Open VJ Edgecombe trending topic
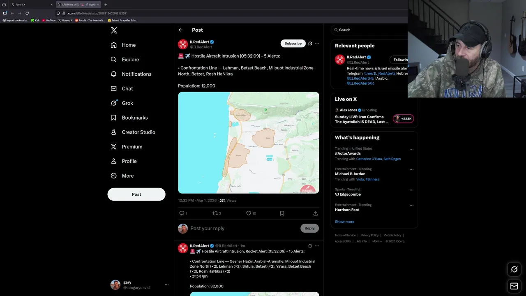526x296 pixels. [348, 194]
